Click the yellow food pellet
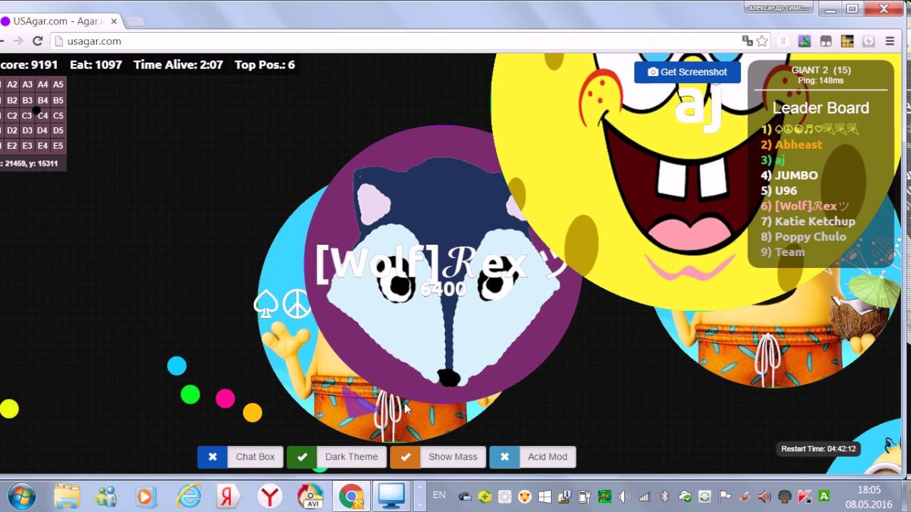The width and height of the screenshot is (911, 512). (9, 409)
